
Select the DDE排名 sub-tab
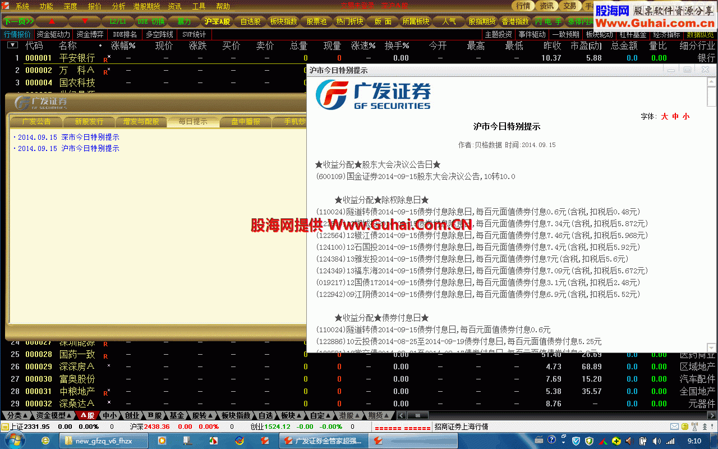click(x=125, y=35)
